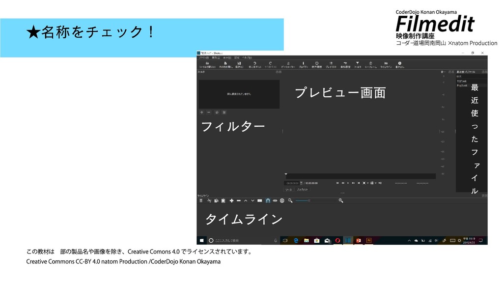Paste filters icon in filter panel
503x283 pixels.
click(x=224, y=113)
